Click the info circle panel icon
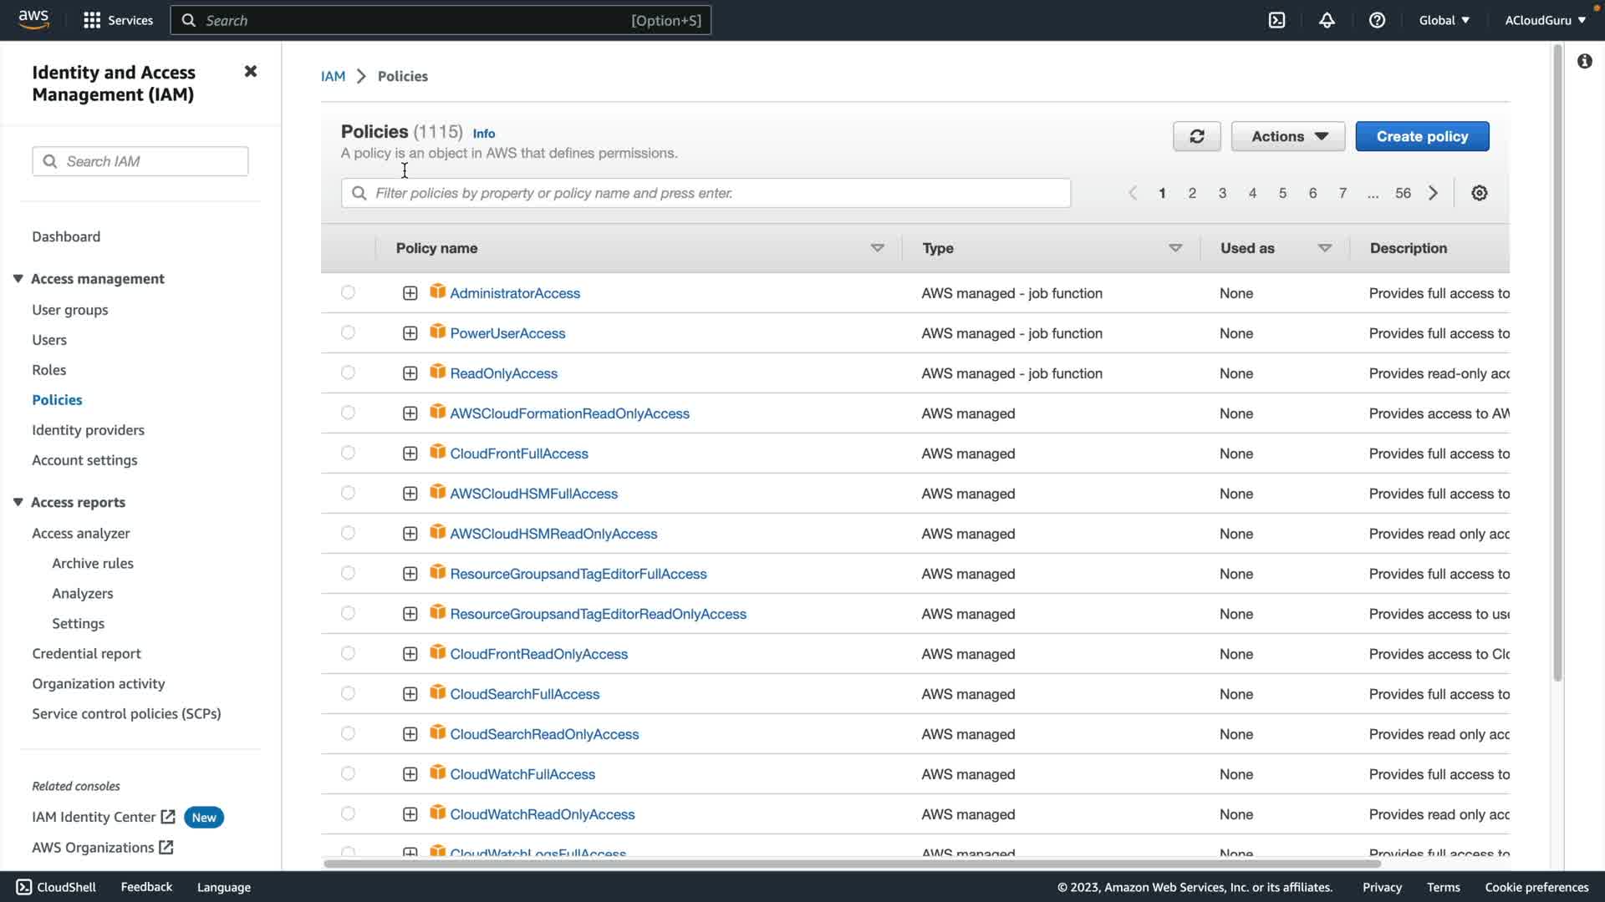 coord(1584,61)
